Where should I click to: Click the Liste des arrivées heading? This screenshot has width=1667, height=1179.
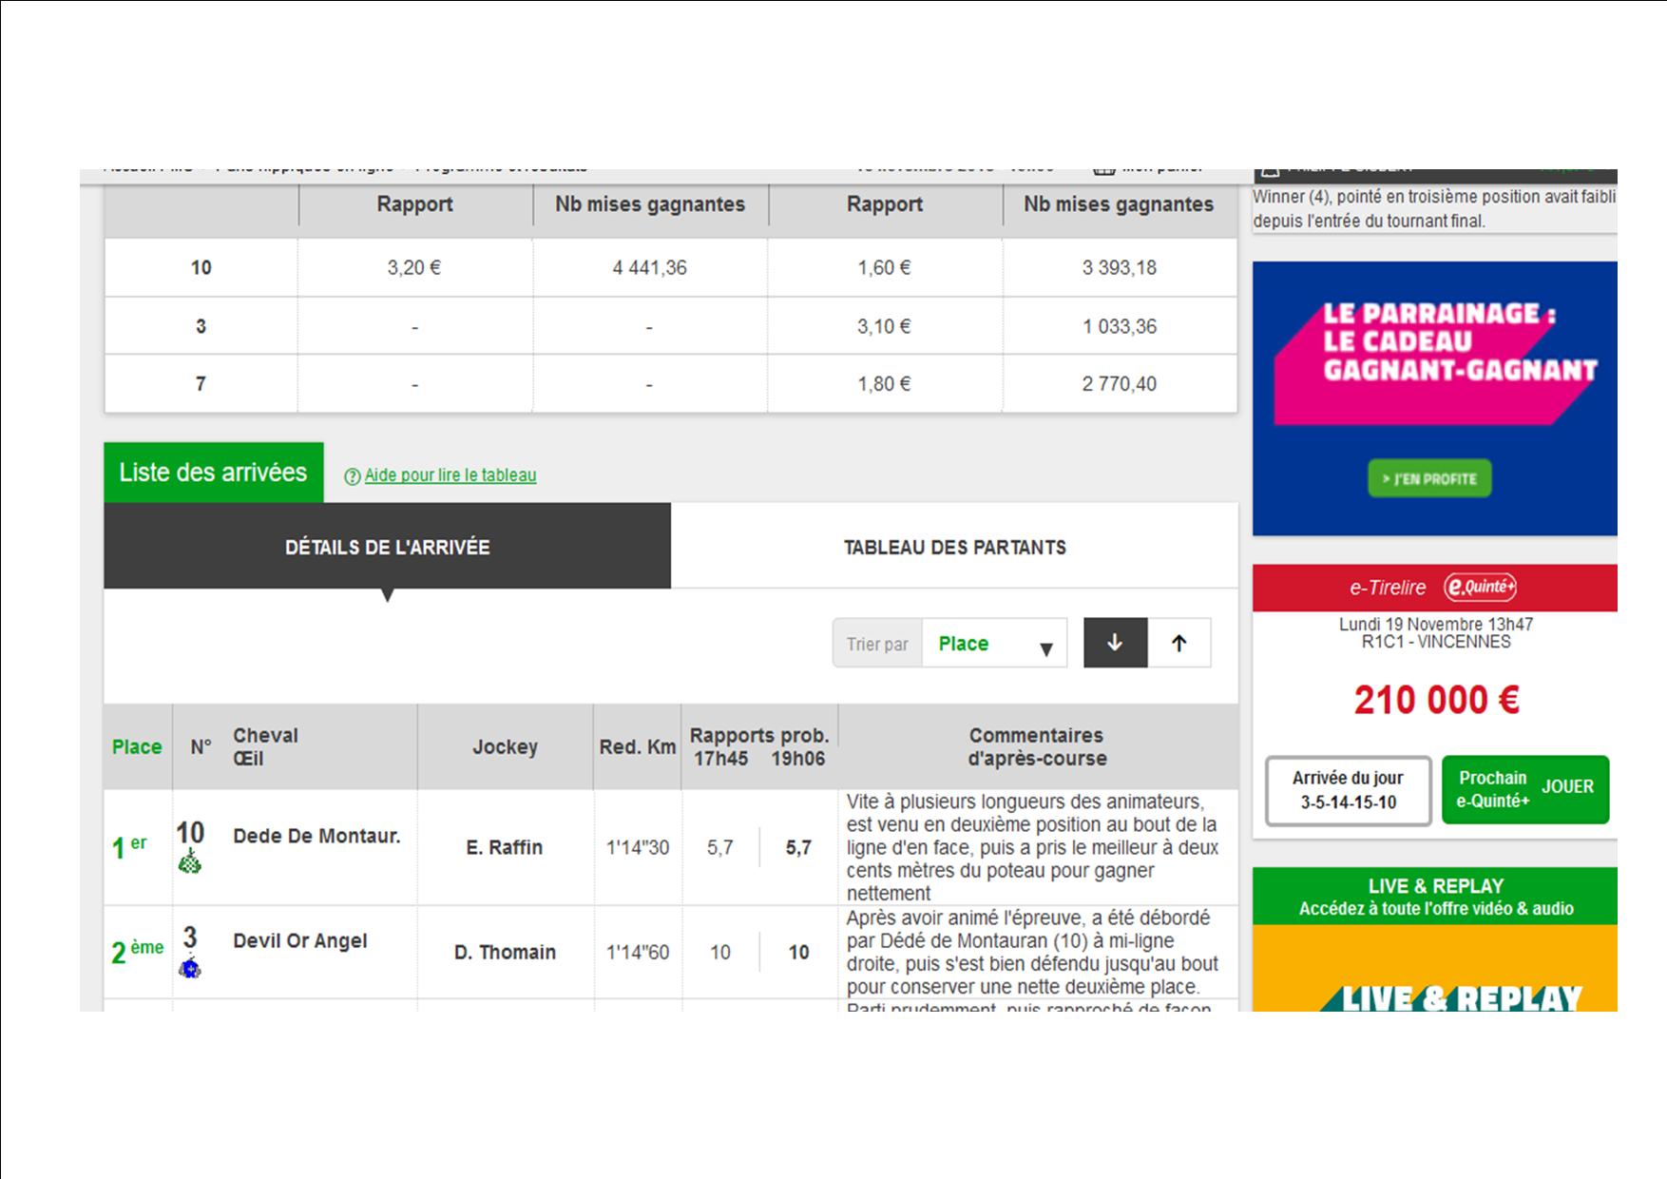[x=213, y=473]
